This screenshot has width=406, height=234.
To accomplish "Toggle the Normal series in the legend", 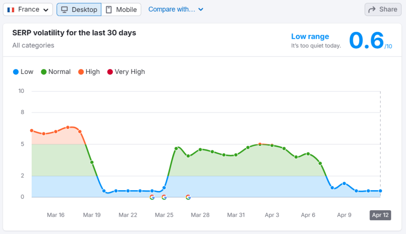I will point(56,72).
